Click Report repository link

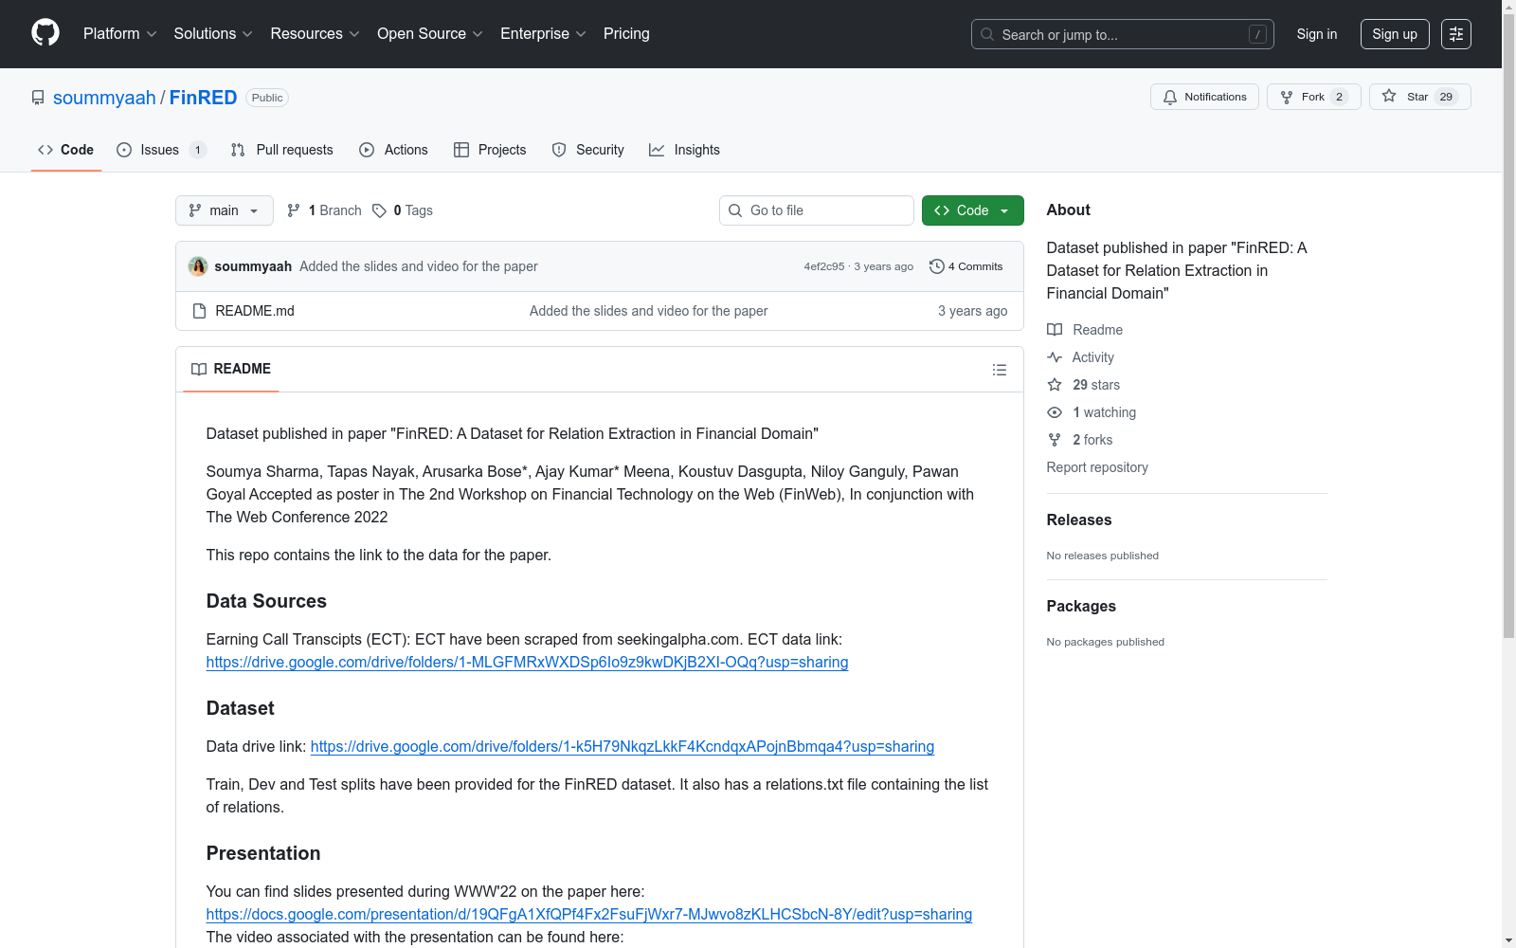1097,467
